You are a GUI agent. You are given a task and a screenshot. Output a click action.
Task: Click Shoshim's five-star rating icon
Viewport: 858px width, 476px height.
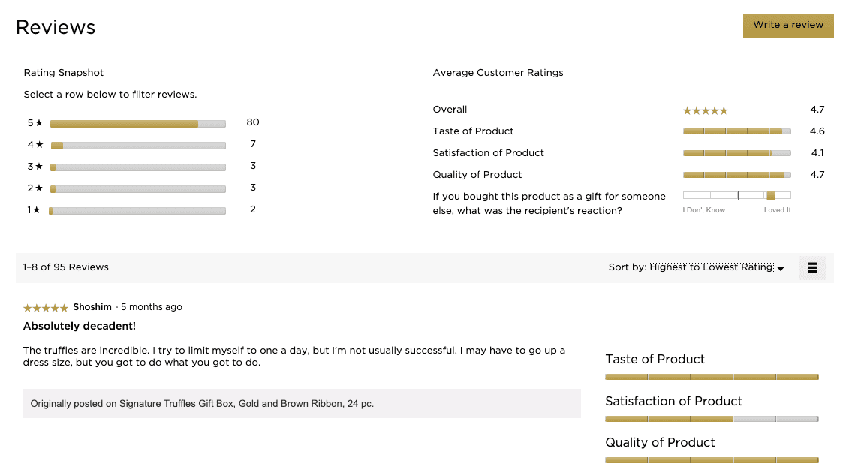coord(46,308)
